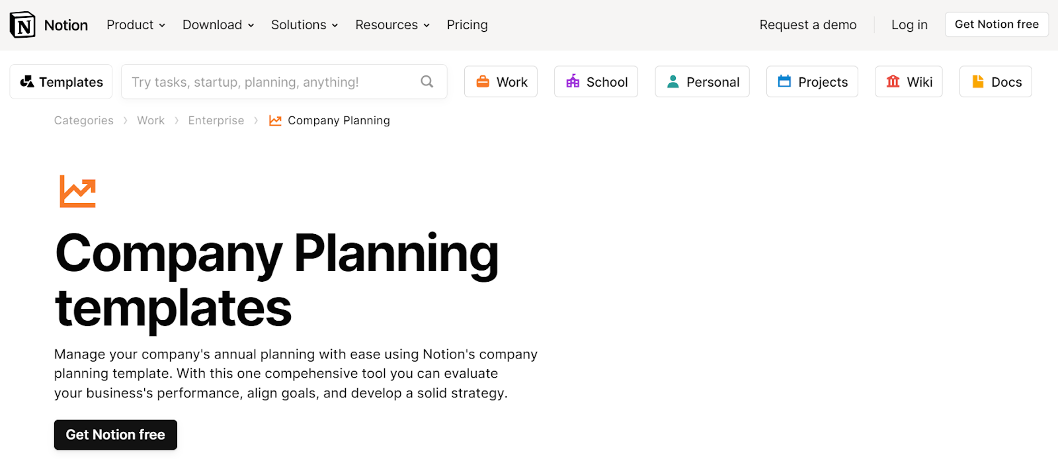This screenshot has width=1058, height=459.
Task: Go to Categories breadcrumb
Action: 84,120
